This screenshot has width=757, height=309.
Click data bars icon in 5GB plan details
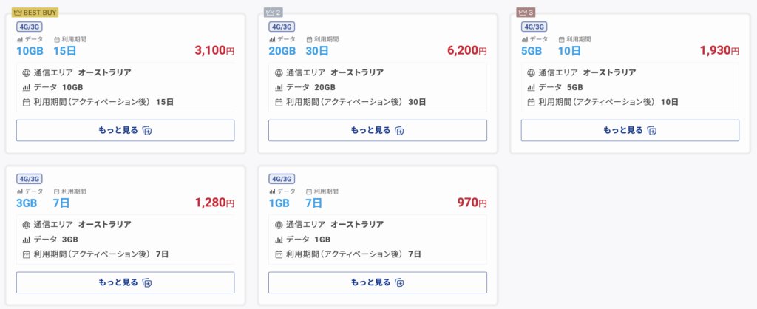point(531,87)
